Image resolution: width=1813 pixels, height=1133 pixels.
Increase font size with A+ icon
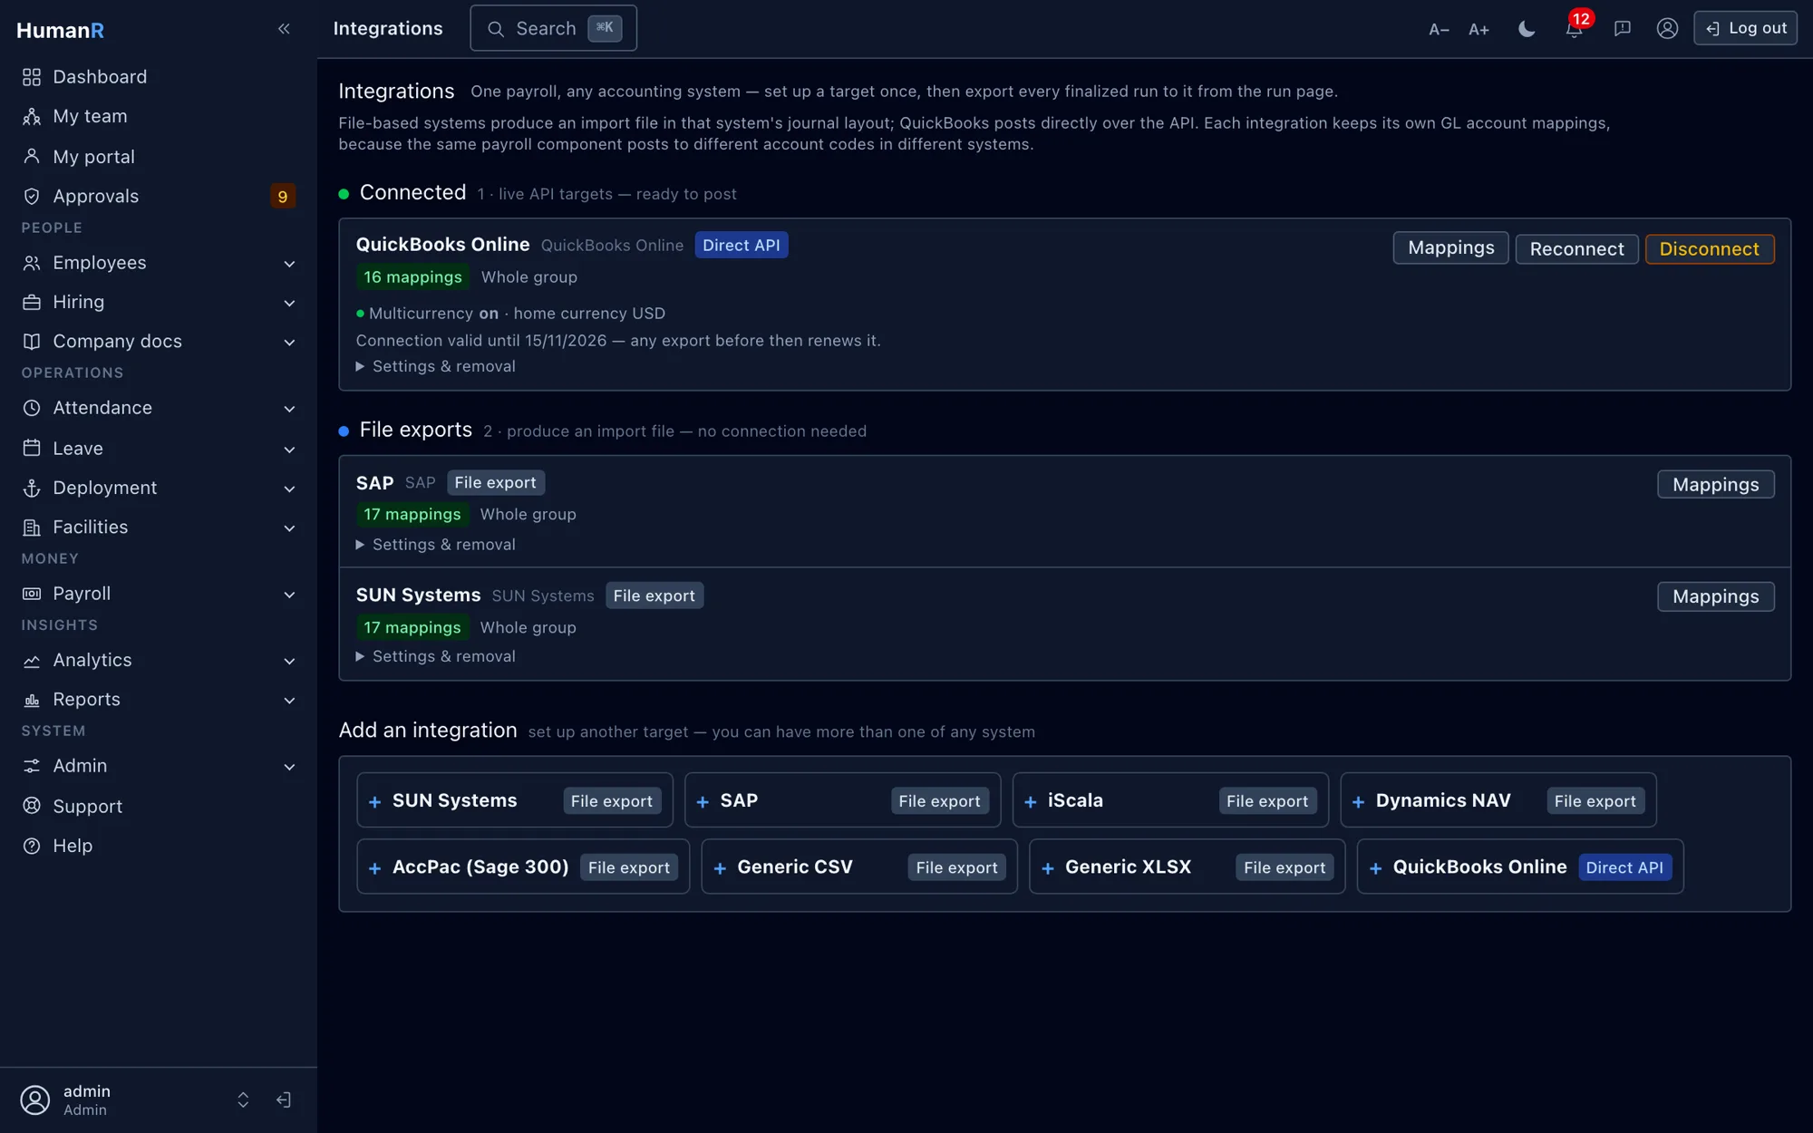1479,29
